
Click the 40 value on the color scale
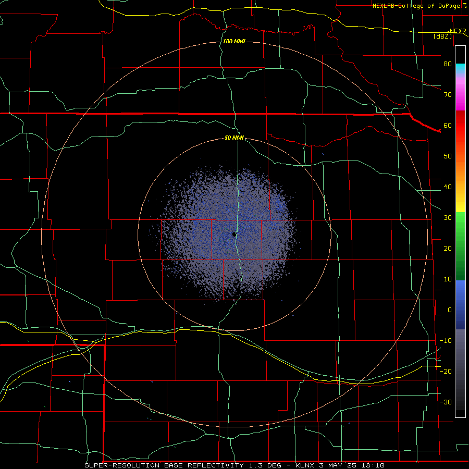448,187
